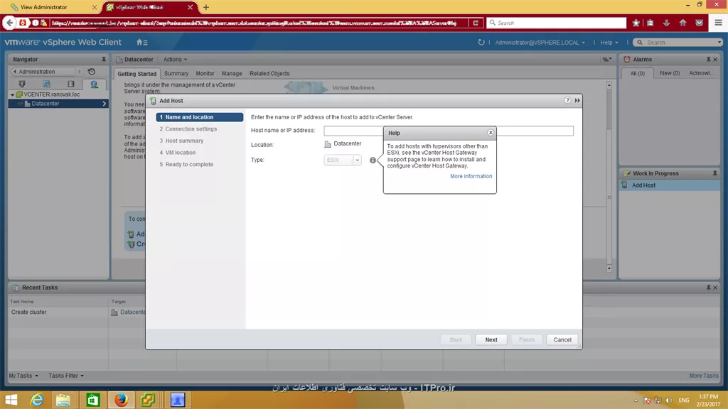Viewport: 728px width, 409px height.
Task: Click Firefox bookmark star icon
Action: click(x=636, y=23)
